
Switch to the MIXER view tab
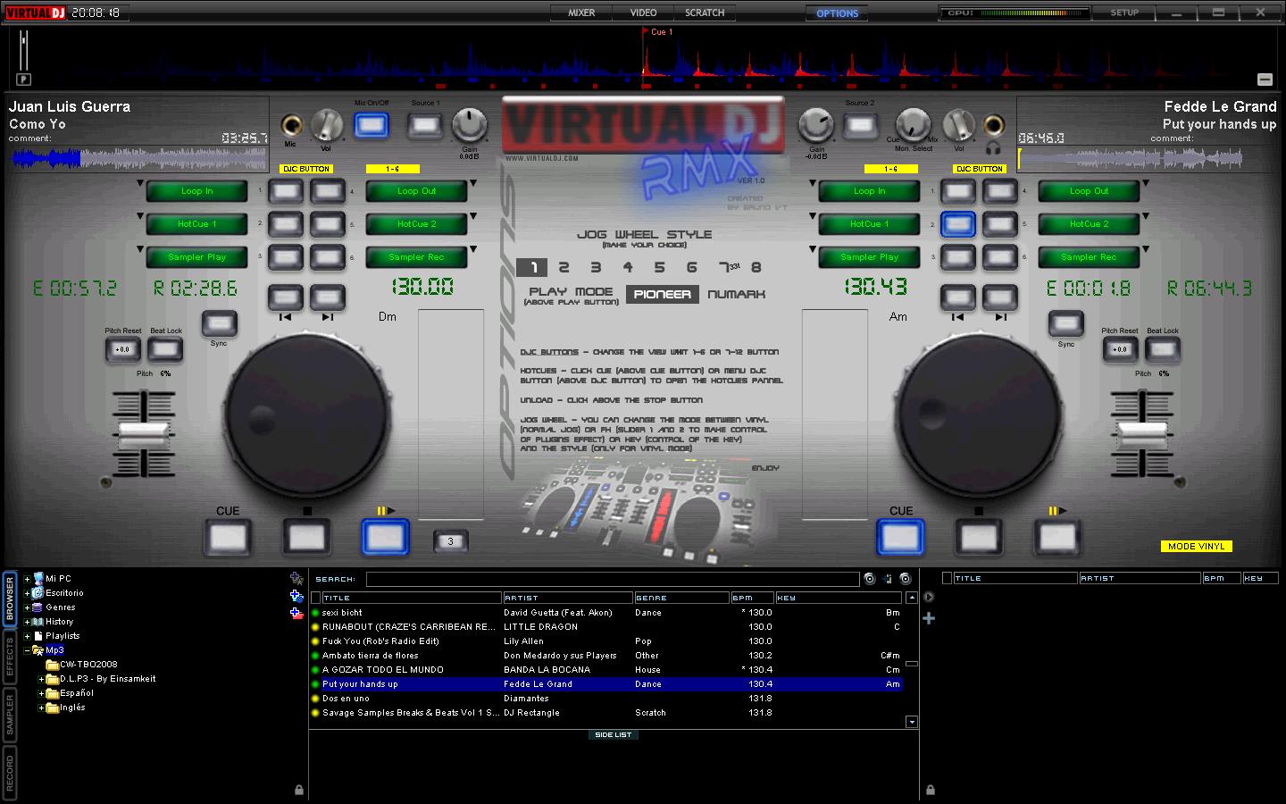click(580, 13)
